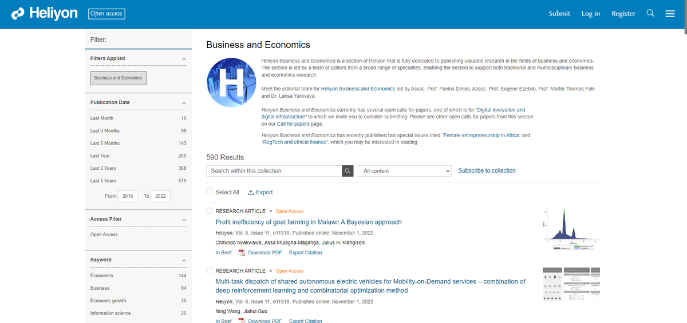Remove the Business and Economics filter
The image size is (687, 323).
(119, 78)
